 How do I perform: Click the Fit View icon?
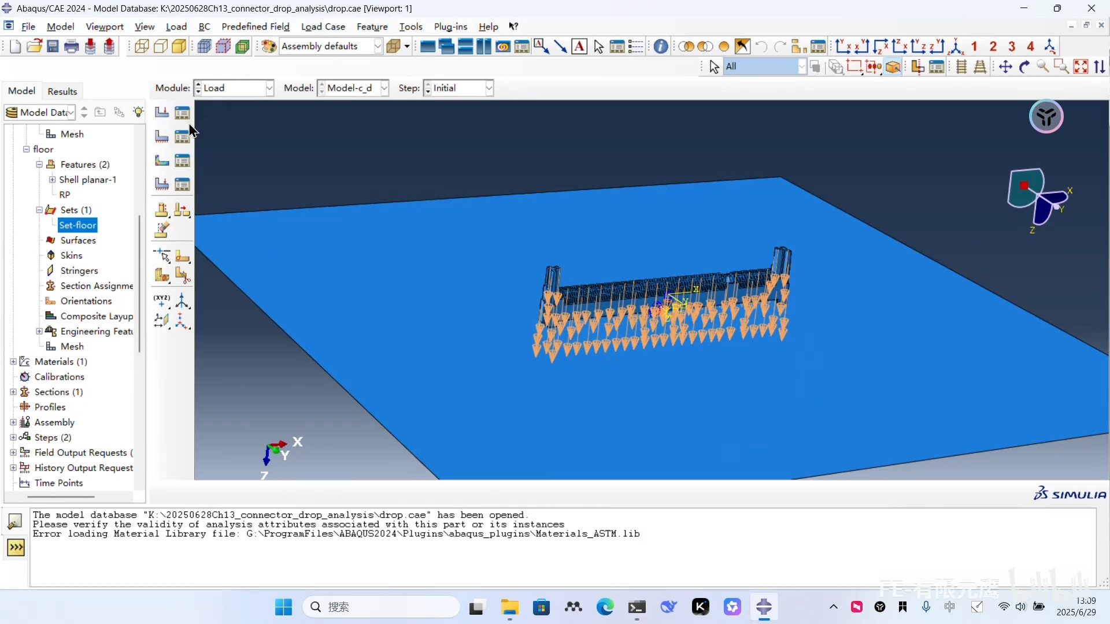(x=1081, y=67)
